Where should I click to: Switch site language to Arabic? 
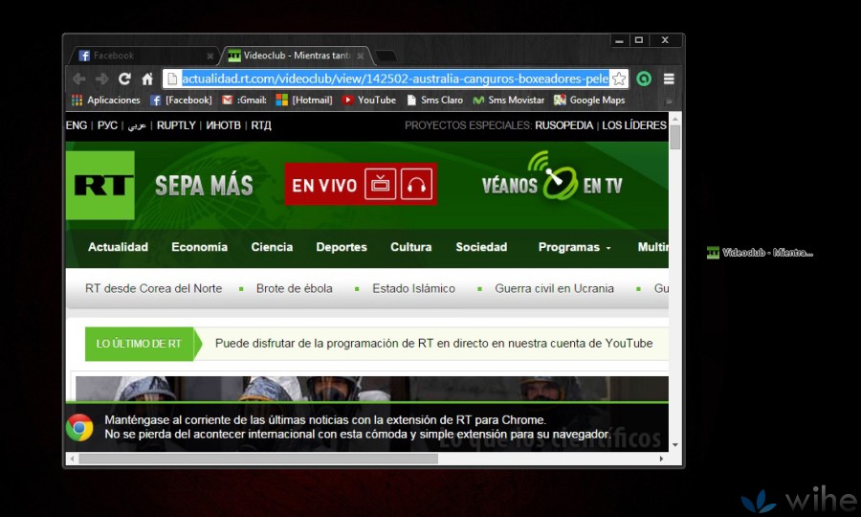tap(137, 125)
